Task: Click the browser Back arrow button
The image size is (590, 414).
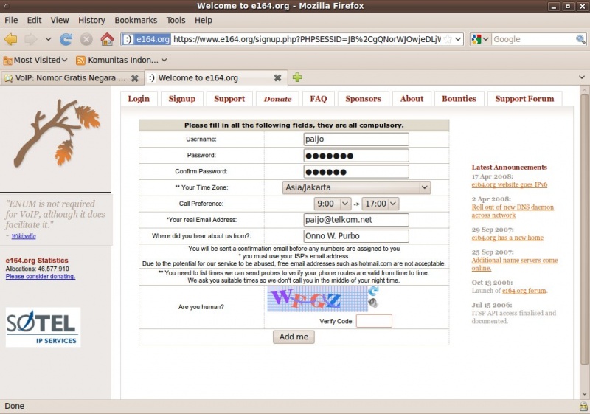Action: (11, 39)
